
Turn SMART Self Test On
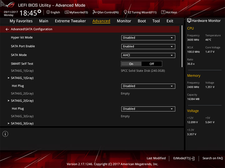131,64
